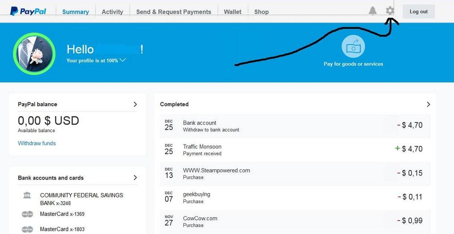The image size is (454, 234).
Task: Click the - $ 0,11 amount
Action: click(x=410, y=197)
